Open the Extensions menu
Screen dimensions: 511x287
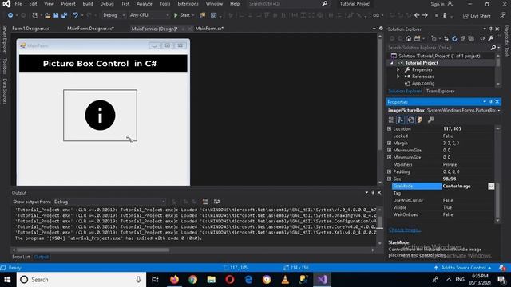188,4
